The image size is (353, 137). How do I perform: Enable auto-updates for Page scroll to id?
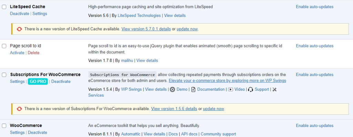pyautogui.click(x=314, y=46)
